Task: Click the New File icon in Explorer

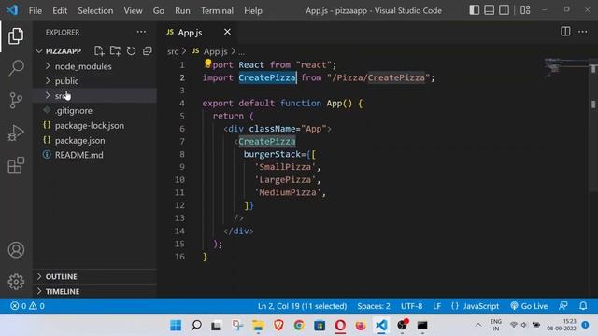Action: (x=99, y=51)
